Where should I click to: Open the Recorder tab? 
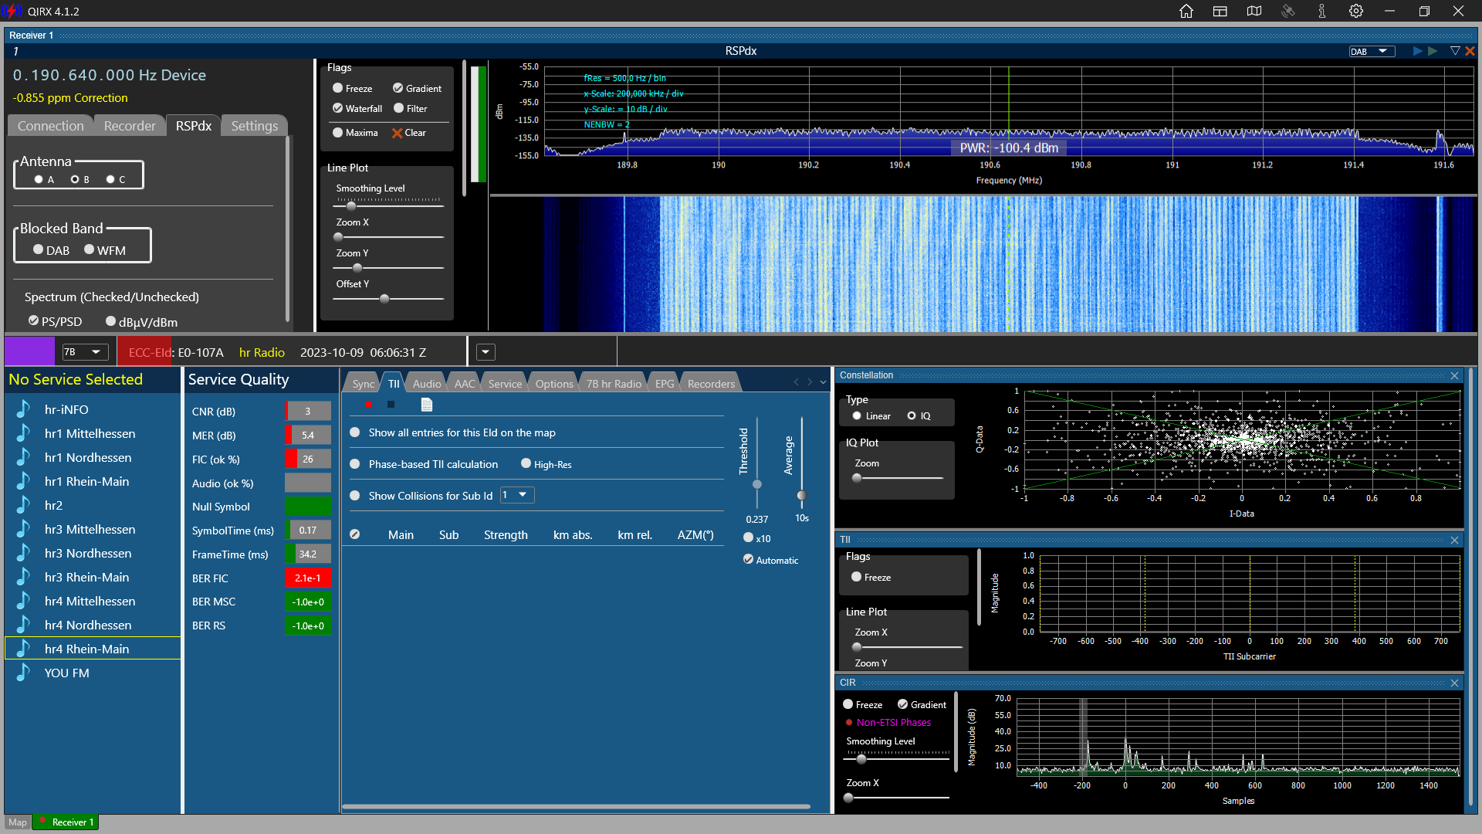[129, 126]
